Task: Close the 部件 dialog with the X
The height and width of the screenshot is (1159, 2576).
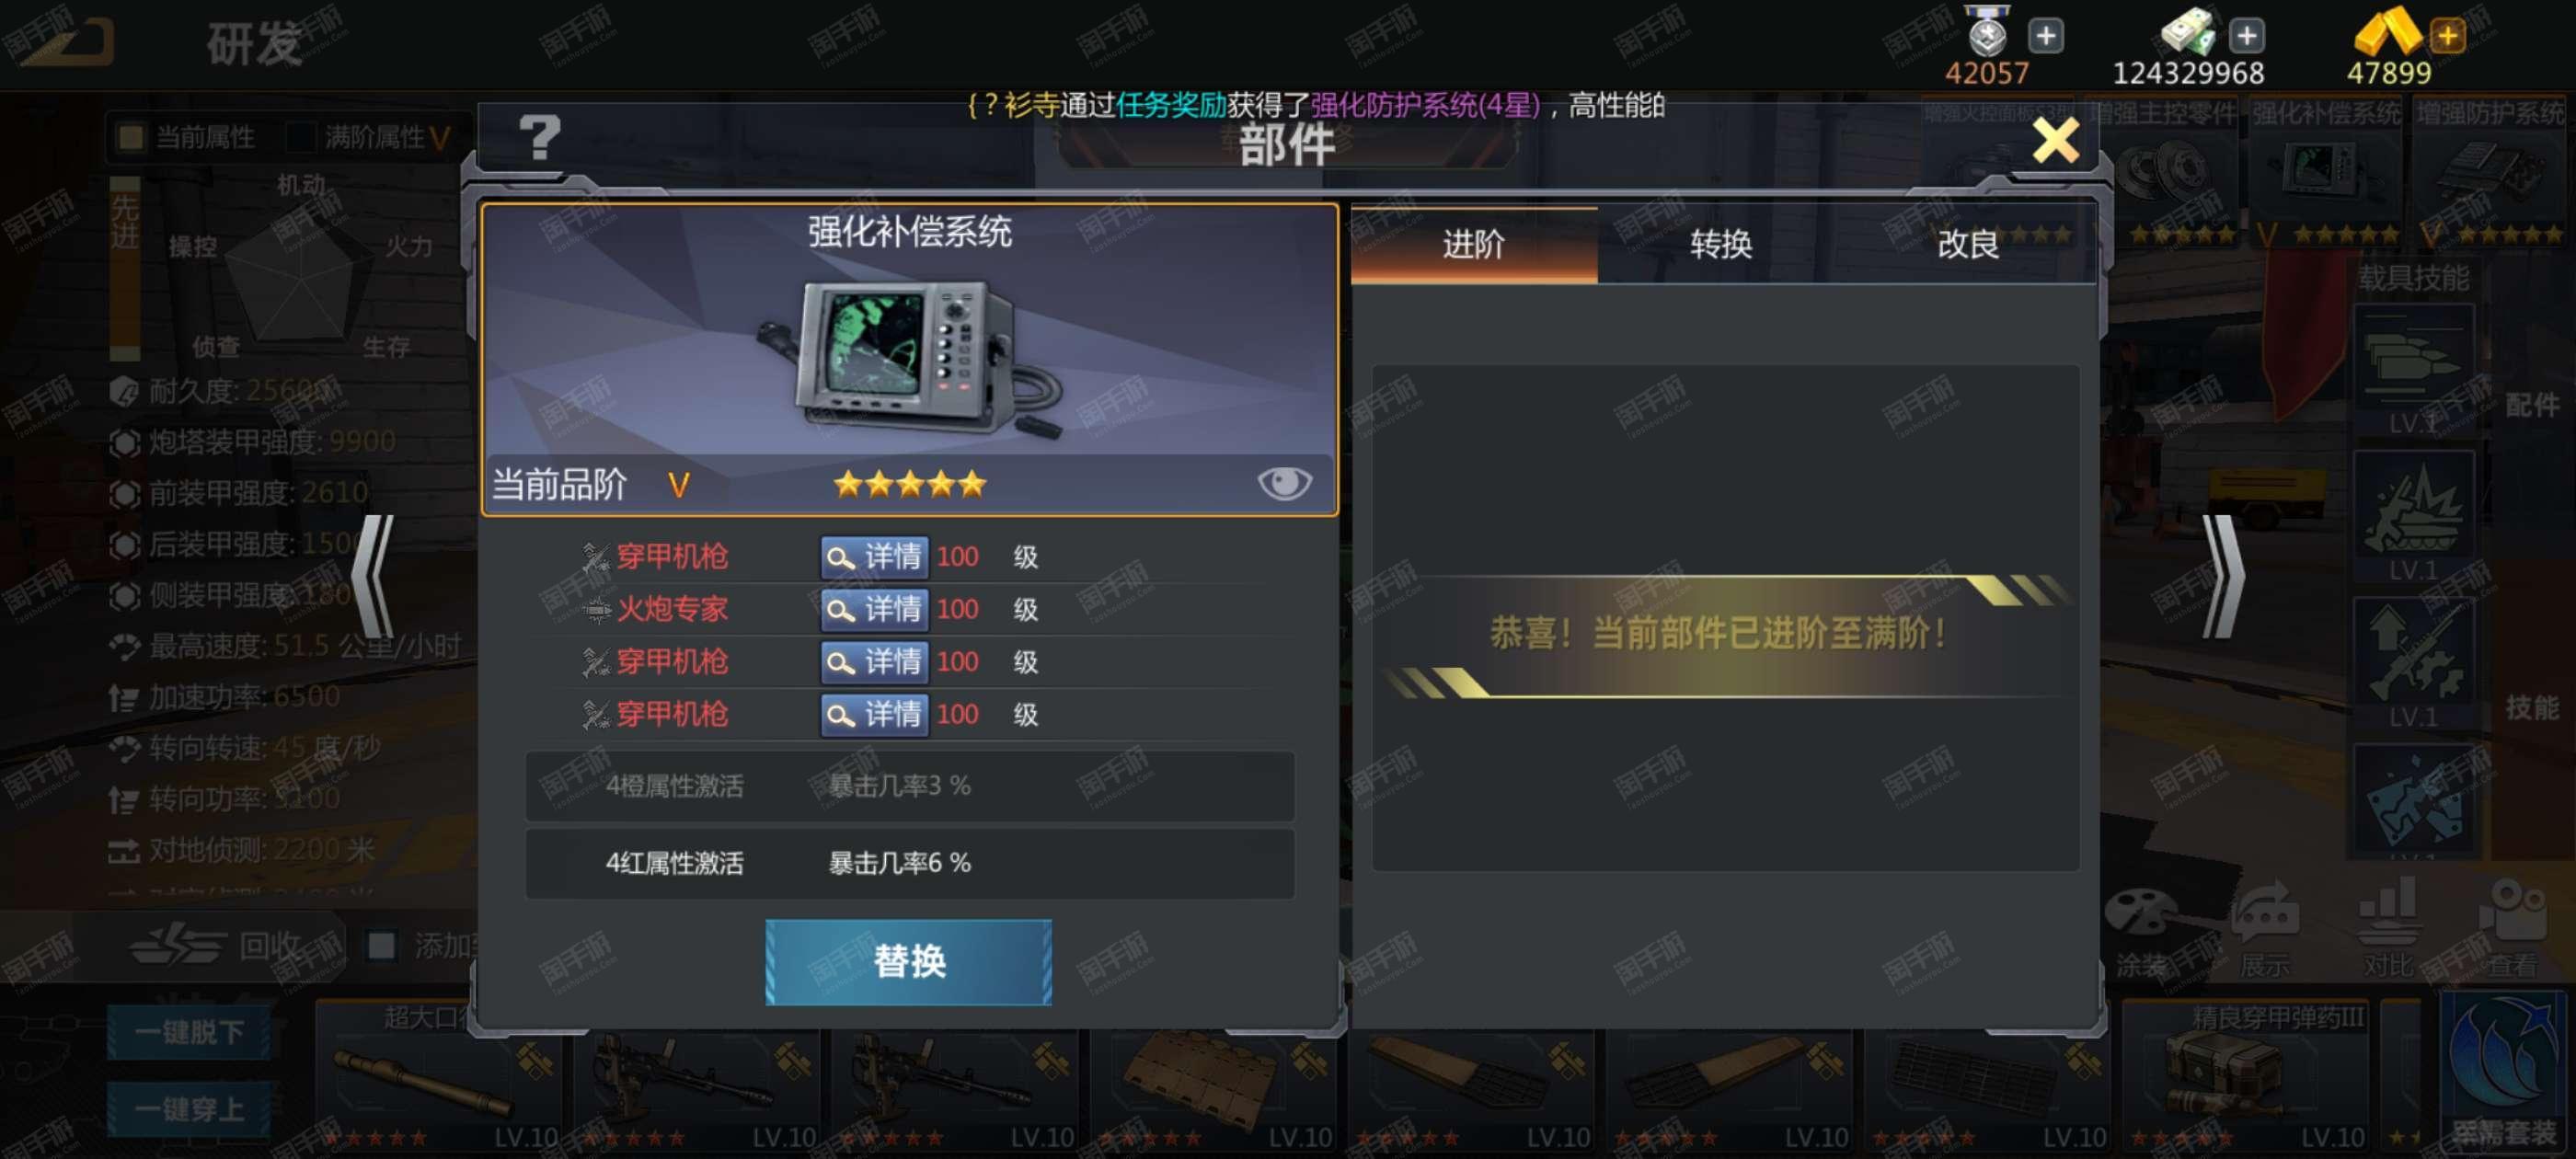Action: [x=2055, y=140]
